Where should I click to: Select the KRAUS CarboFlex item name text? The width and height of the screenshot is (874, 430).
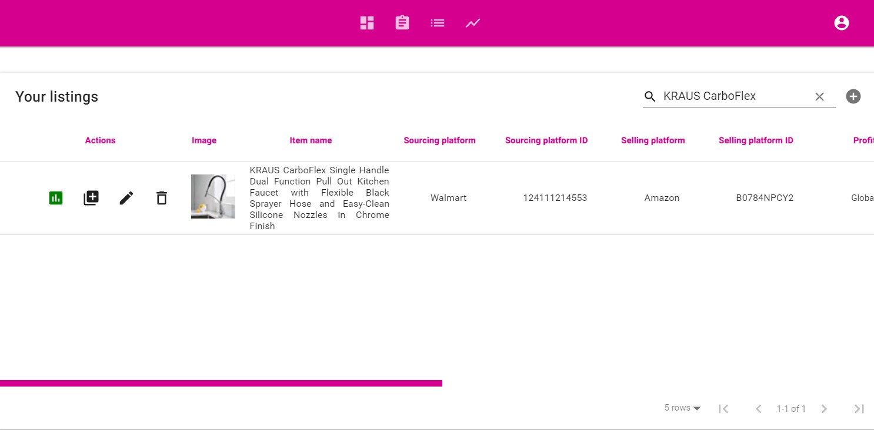pos(319,198)
